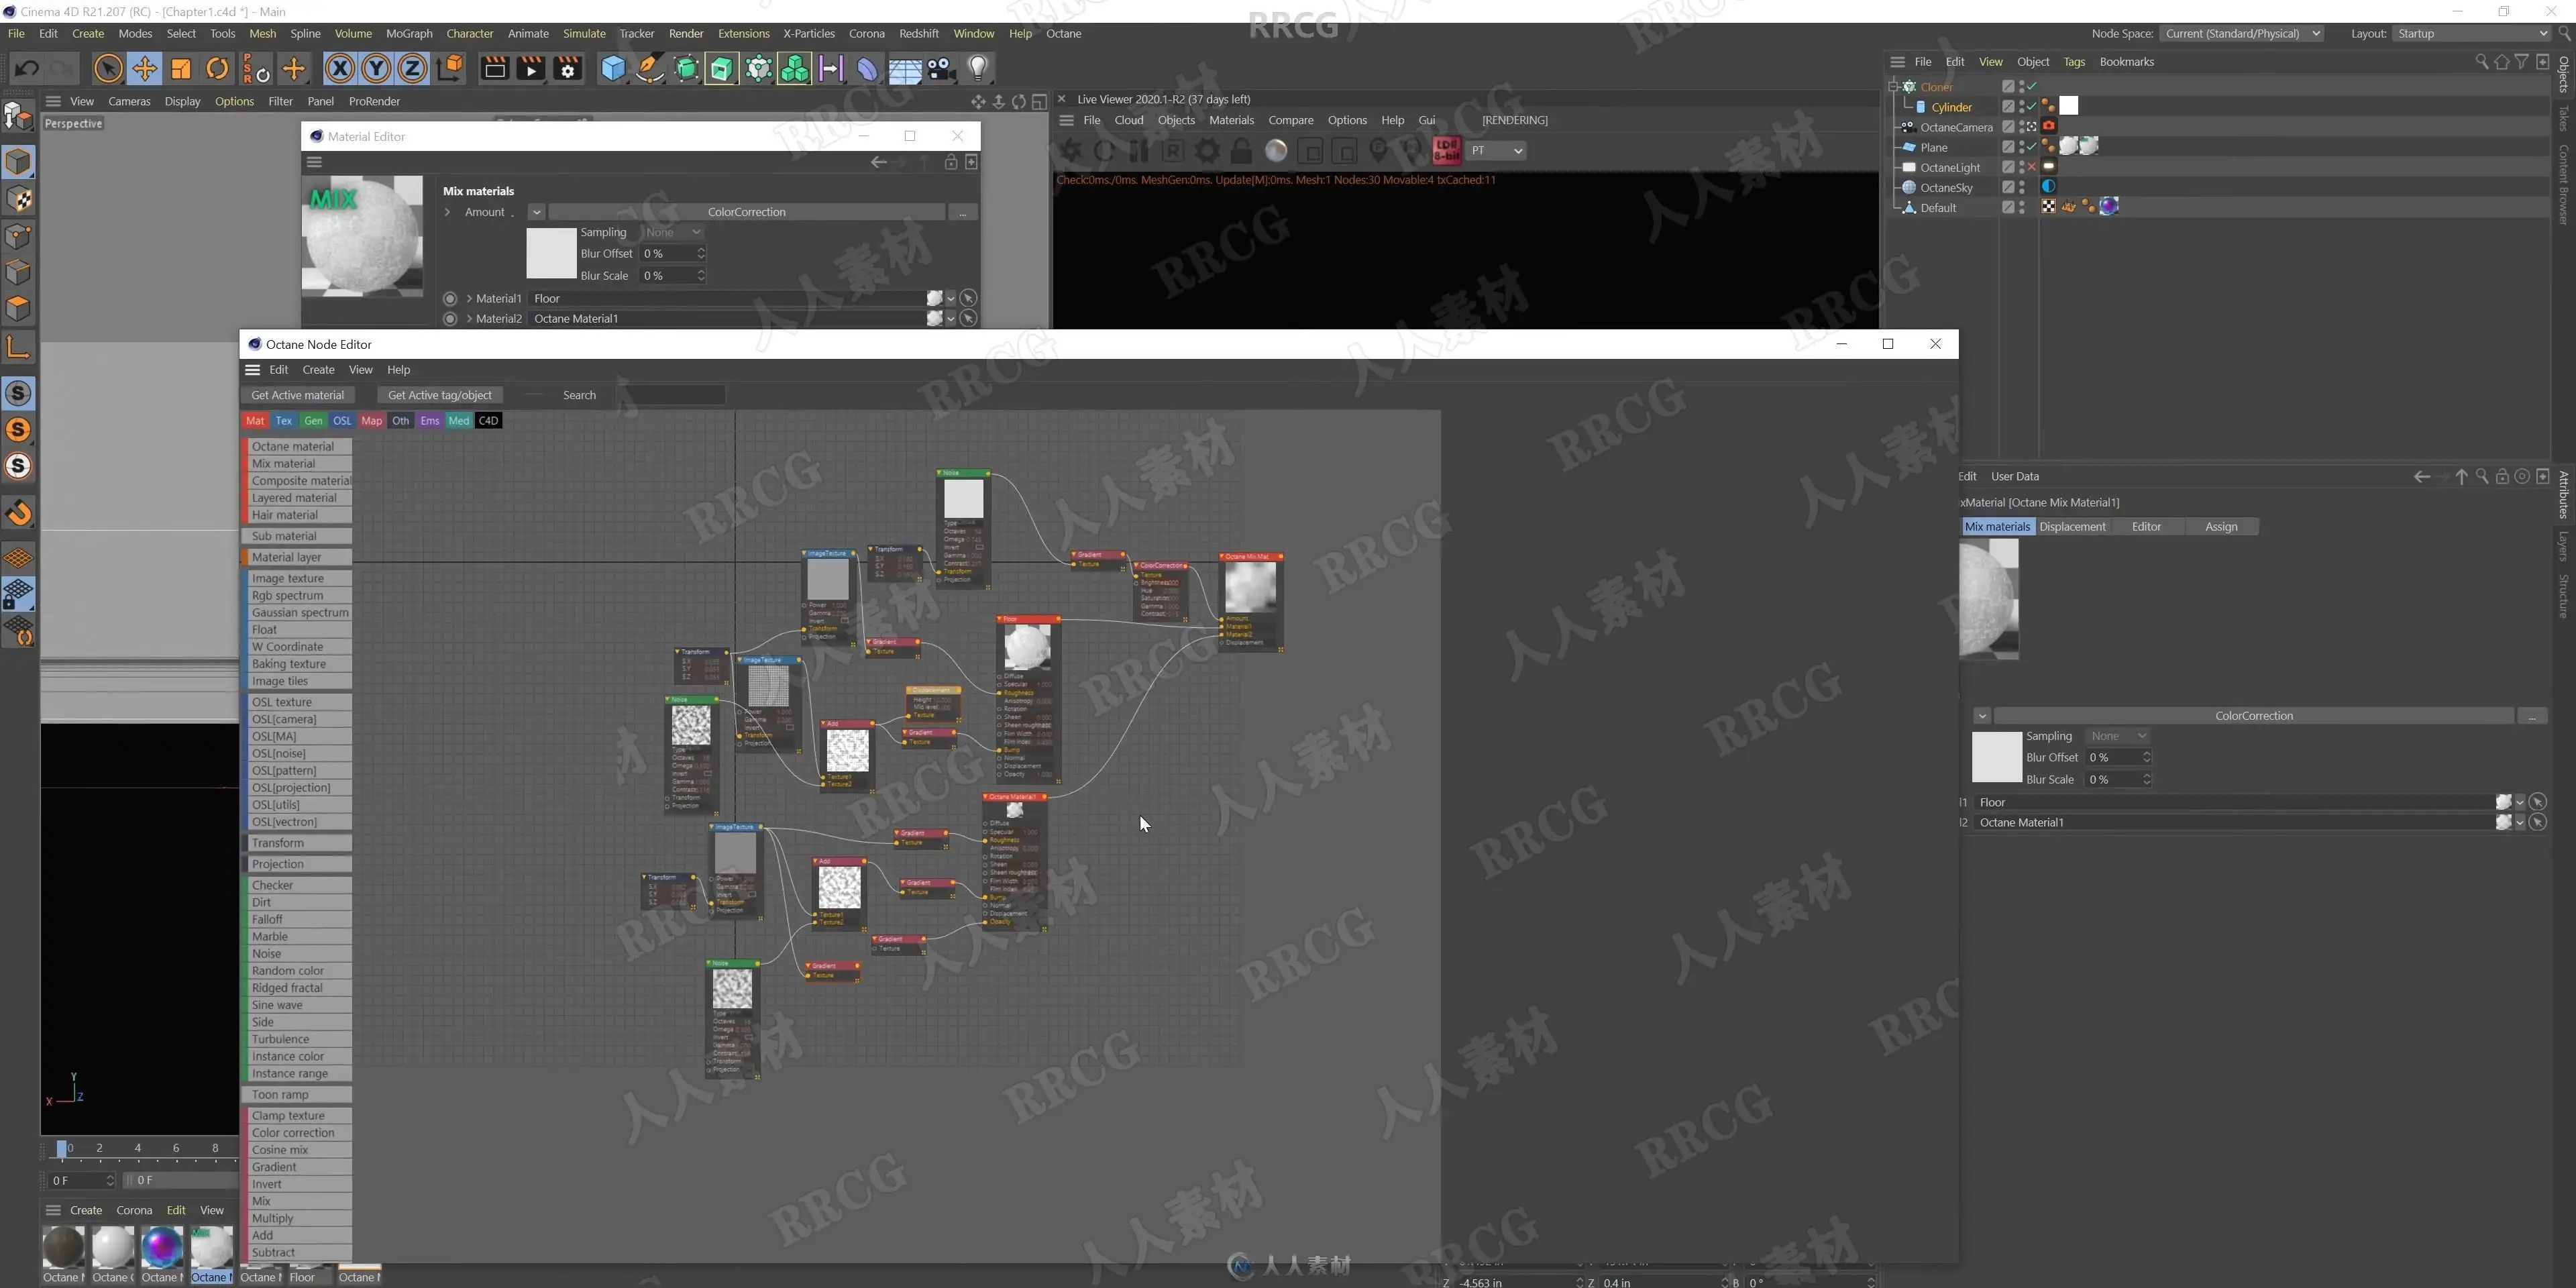Click the Search field in Node Editor
Viewport: 2576px width, 1288px height.
(x=671, y=395)
